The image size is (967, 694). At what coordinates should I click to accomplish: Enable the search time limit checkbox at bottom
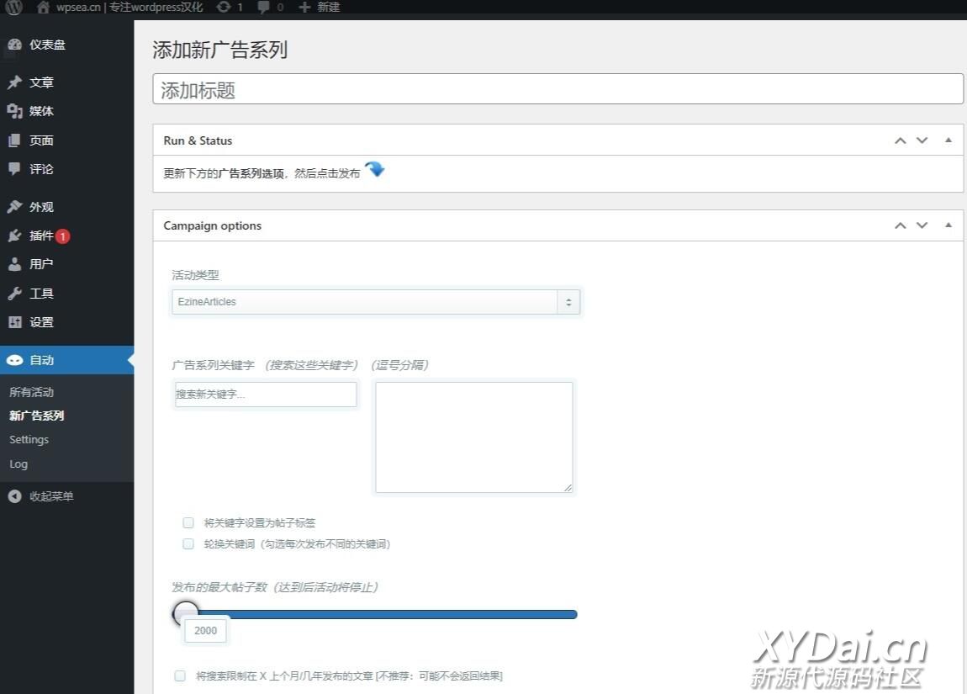tap(179, 675)
